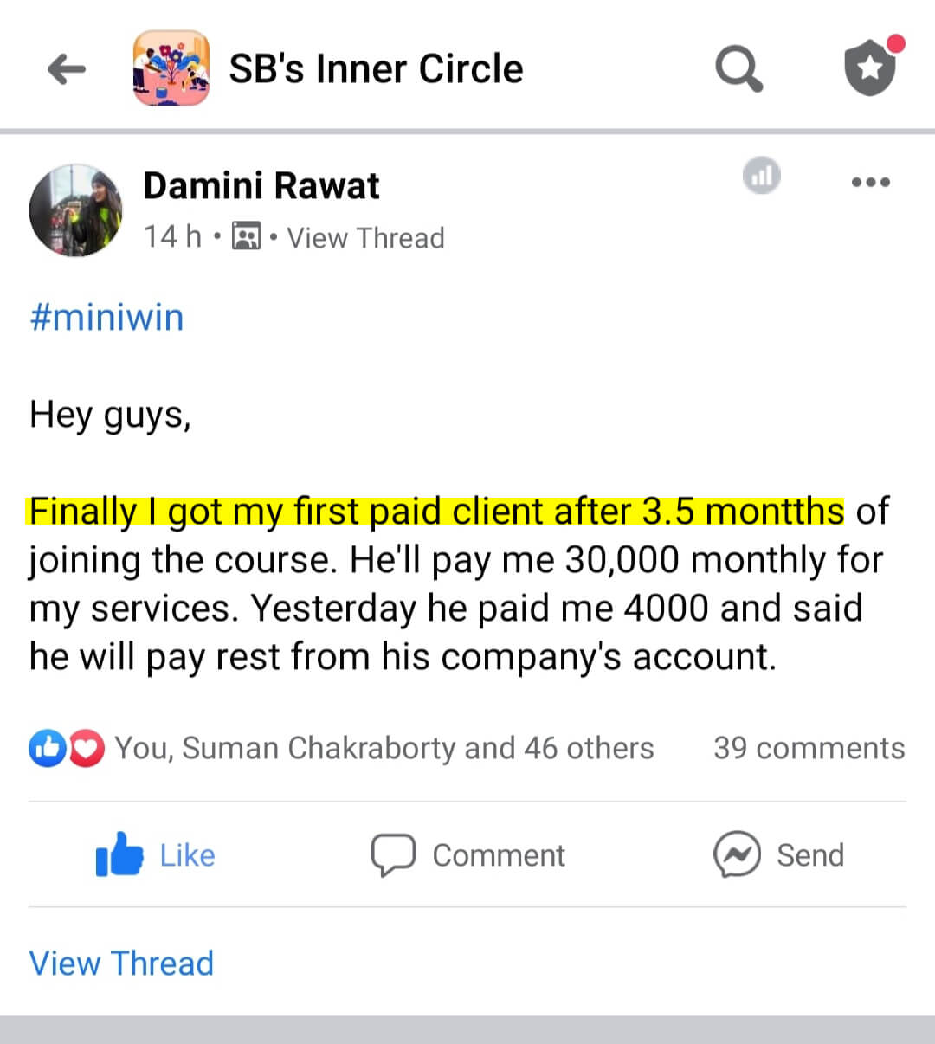This screenshot has height=1044, width=935.
Task: Open the admin shield badge with notification dot
Action: point(870,68)
